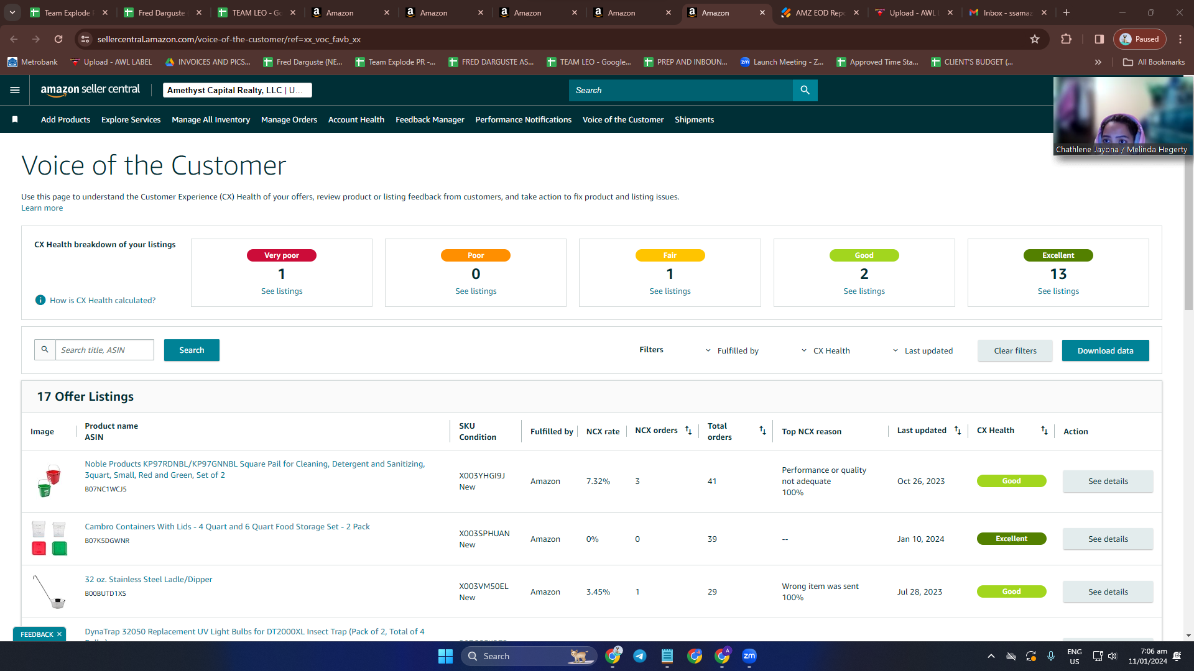Viewport: 1194px width, 671px height.
Task: See details for Stainless Steel Ladle listing
Action: pyautogui.click(x=1108, y=591)
